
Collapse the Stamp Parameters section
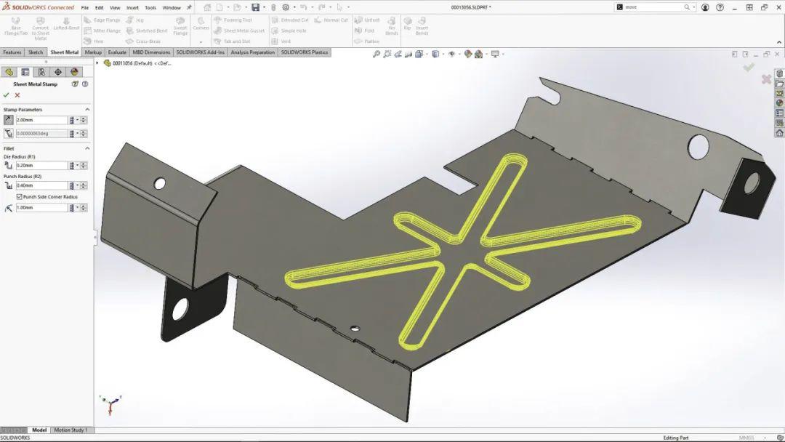87,109
